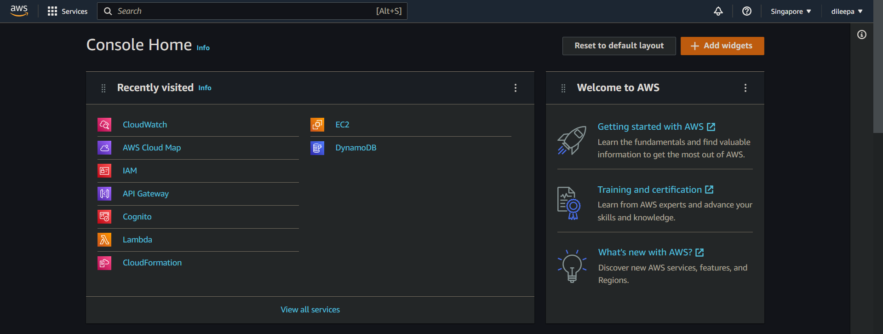Click the AWS Cloud Map service icon
The height and width of the screenshot is (334, 883).
tap(104, 148)
